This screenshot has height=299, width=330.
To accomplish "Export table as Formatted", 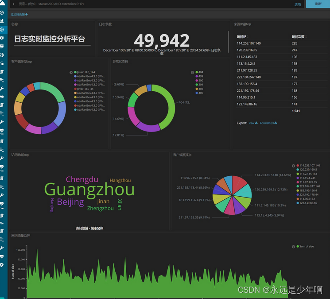I will click(x=268, y=123).
